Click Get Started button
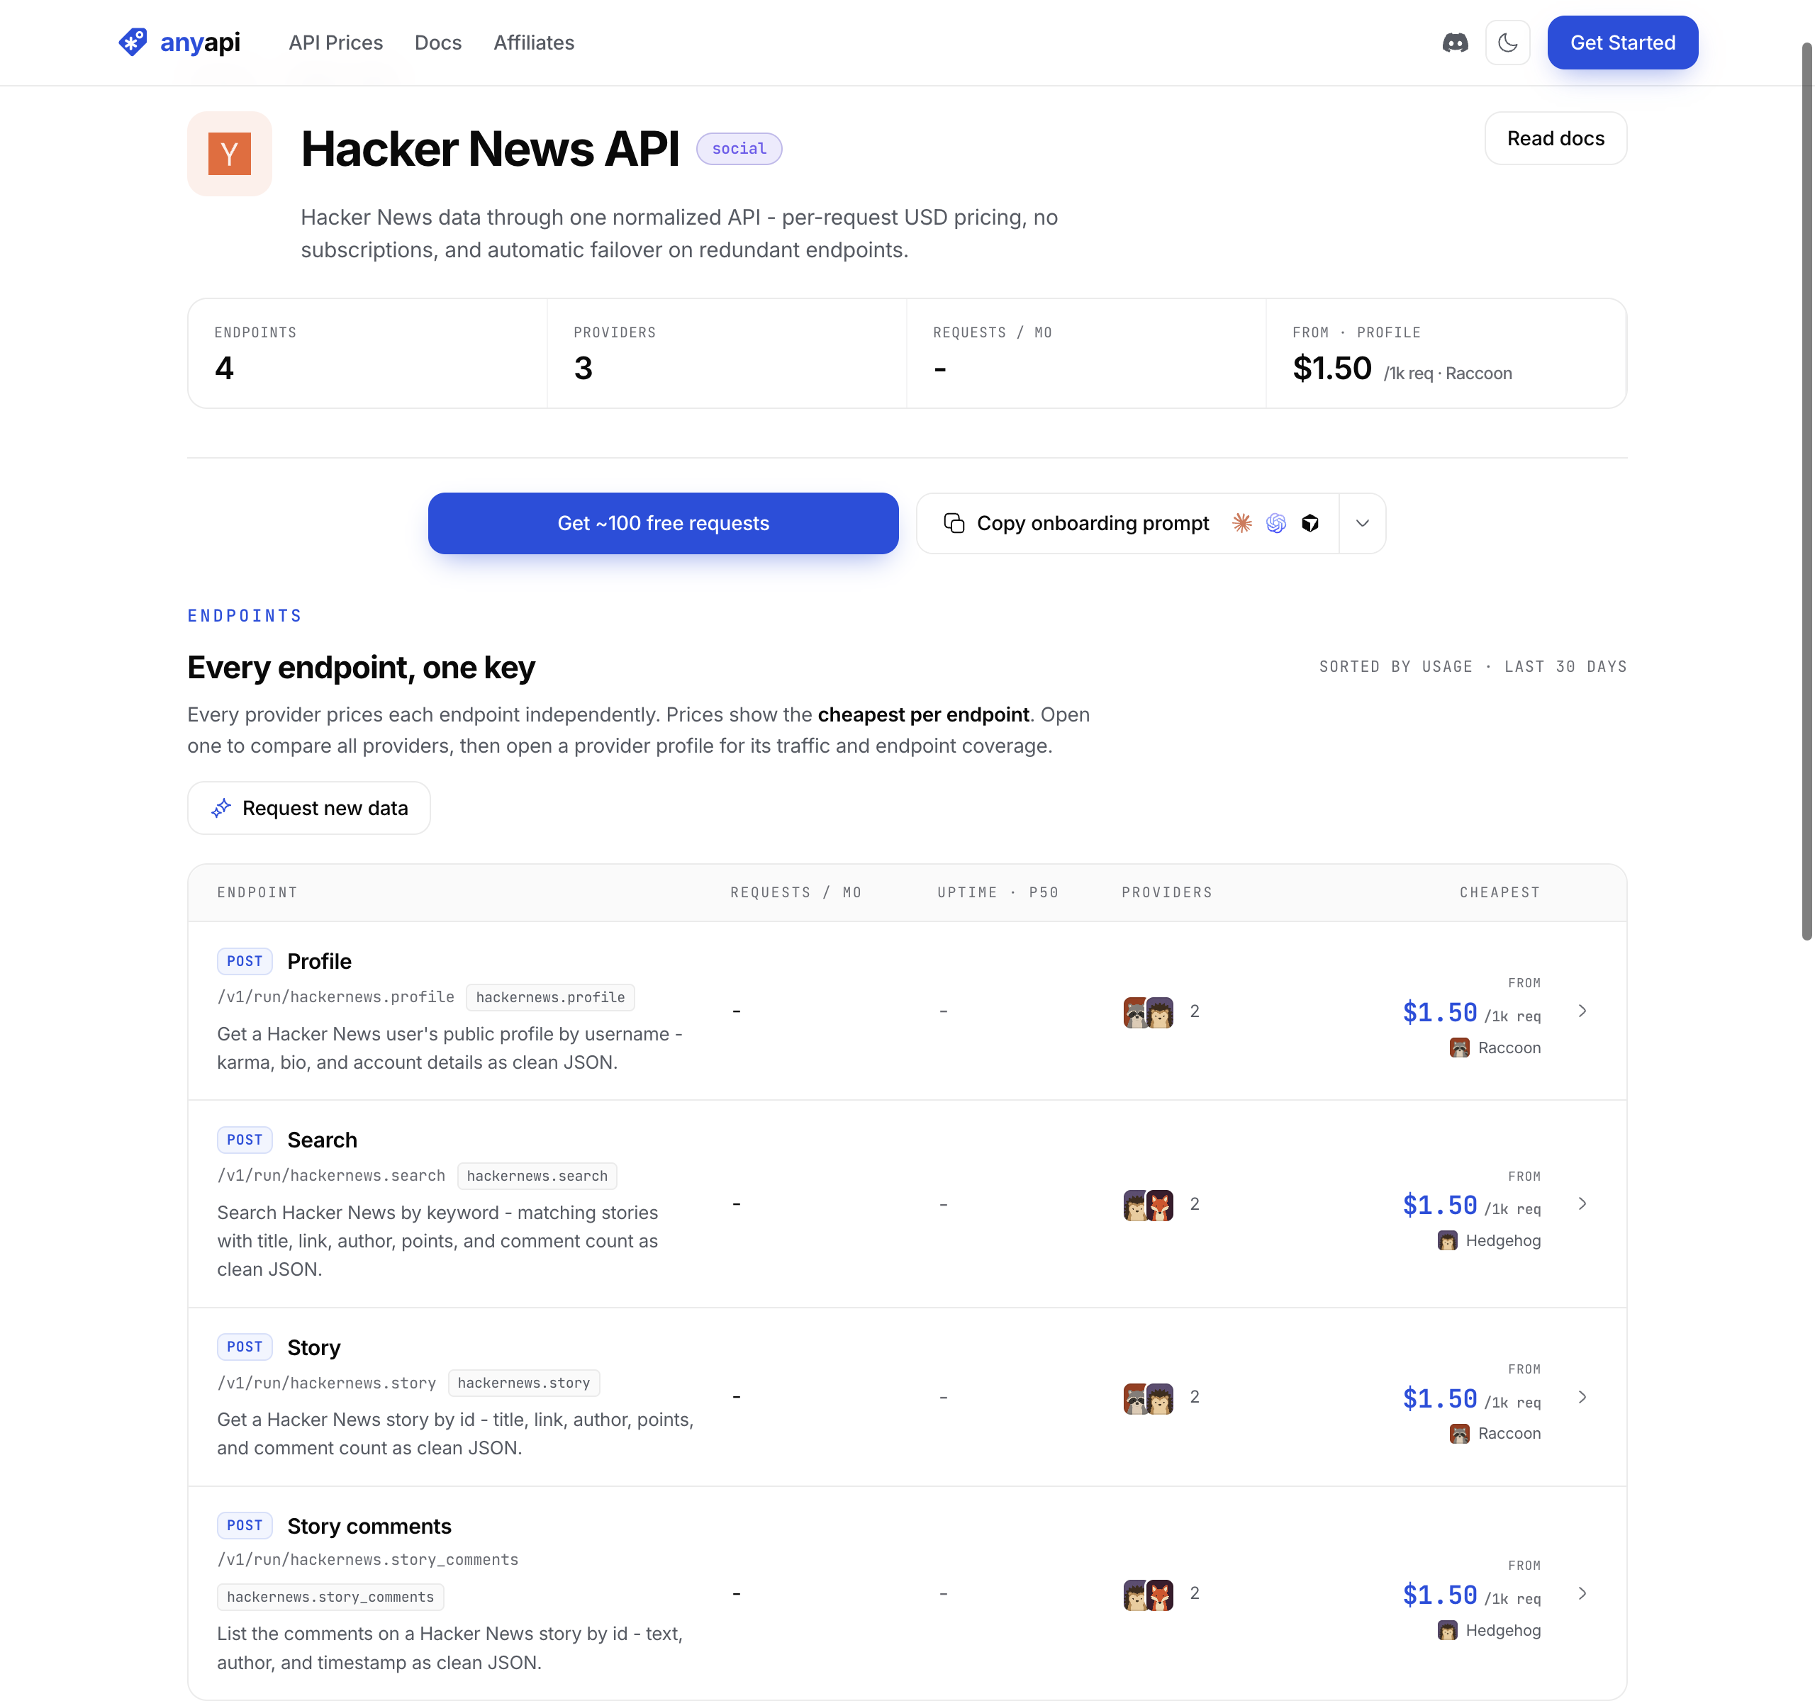Screen dimensions: 1815x1701 (x=1622, y=43)
